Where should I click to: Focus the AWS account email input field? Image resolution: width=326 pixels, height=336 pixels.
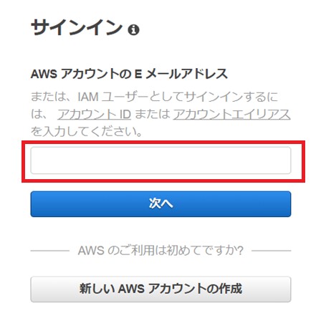point(160,160)
